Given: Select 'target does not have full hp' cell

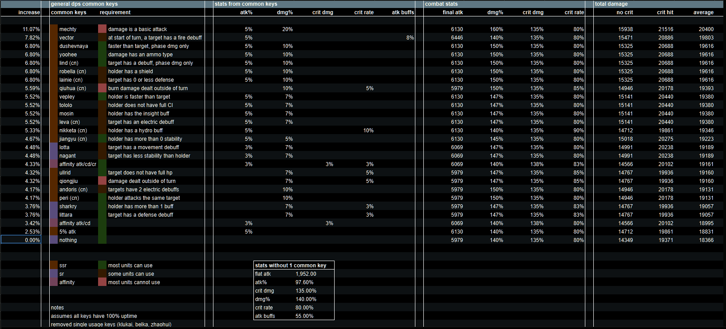Looking at the screenshot, I should [x=140, y=173].
